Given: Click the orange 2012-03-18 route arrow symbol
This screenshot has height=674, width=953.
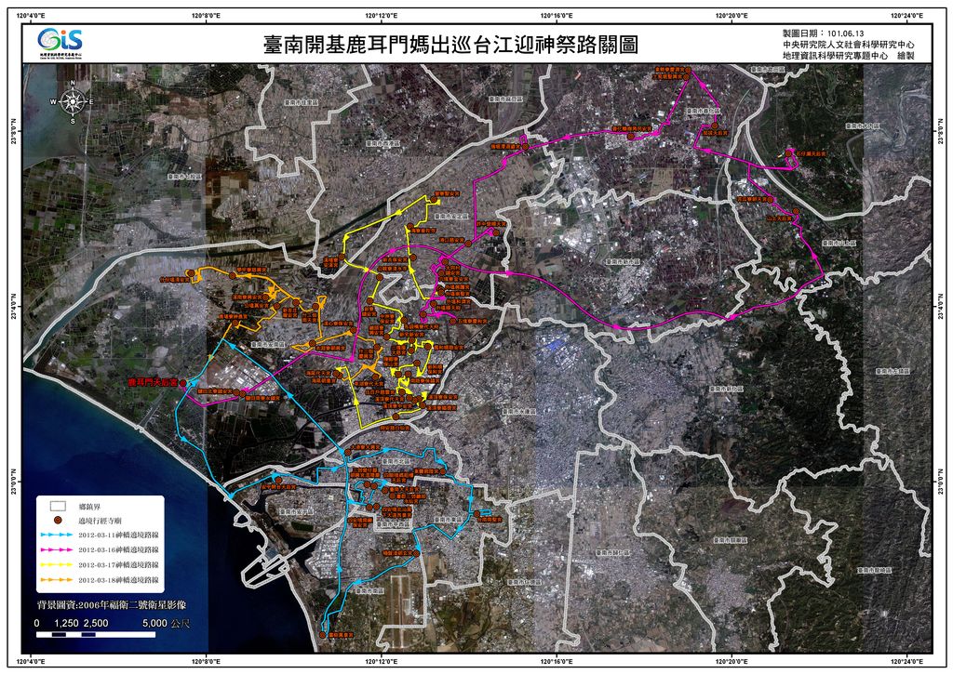Looking at the screenshot, I should click(58, 580).
